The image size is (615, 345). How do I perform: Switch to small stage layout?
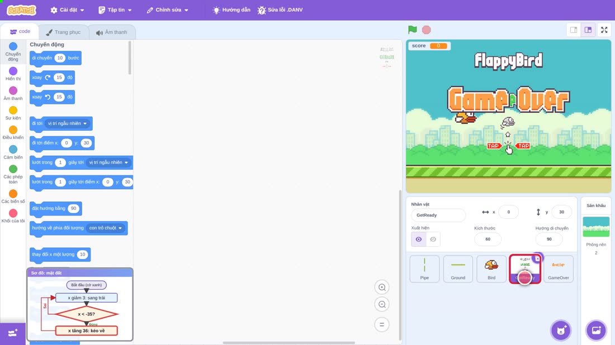click(574, 30)
